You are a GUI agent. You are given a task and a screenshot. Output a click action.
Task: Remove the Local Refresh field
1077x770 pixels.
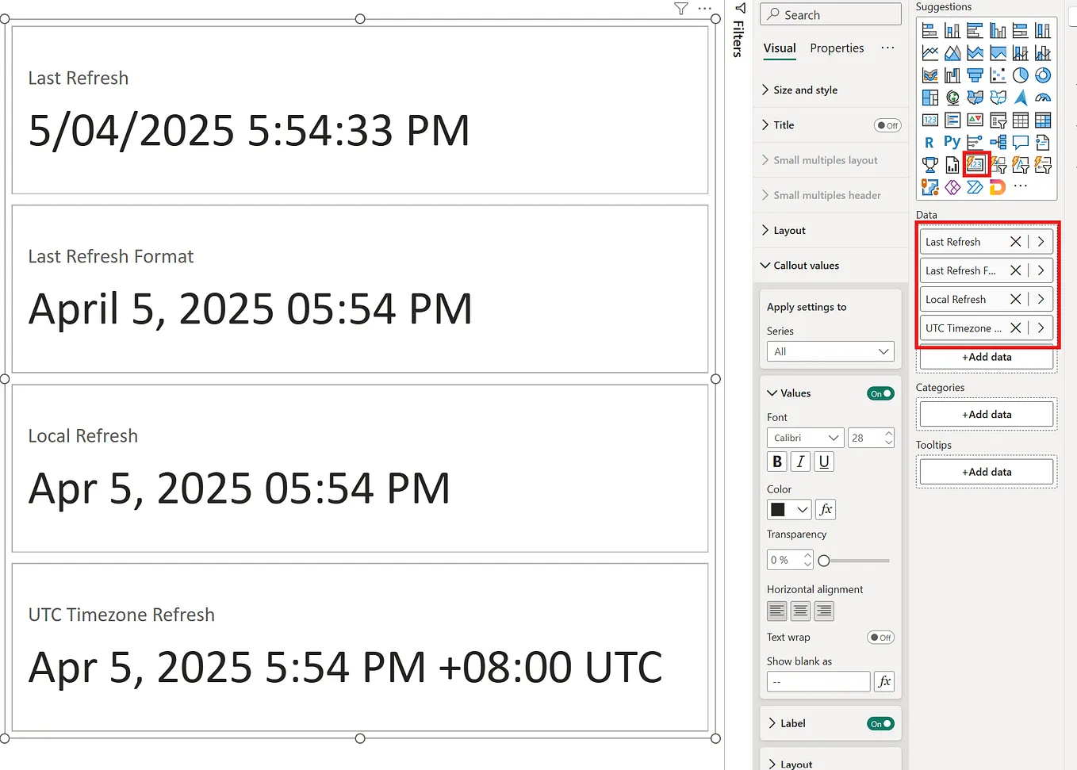1015,299
